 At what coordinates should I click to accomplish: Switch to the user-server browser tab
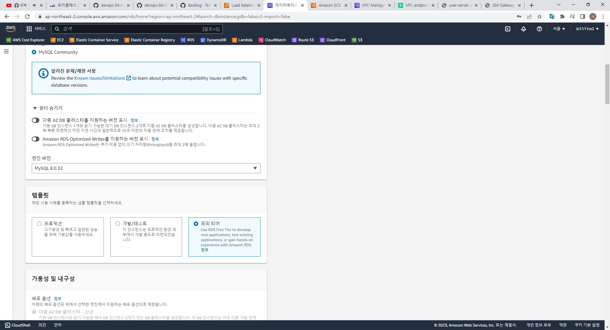coord(460,5)
